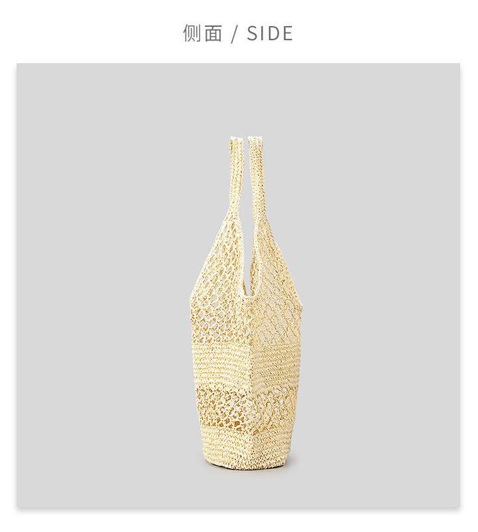Click the 侧面 Chinese heading text
Screen dimensions: 478x532
(203, 33)
